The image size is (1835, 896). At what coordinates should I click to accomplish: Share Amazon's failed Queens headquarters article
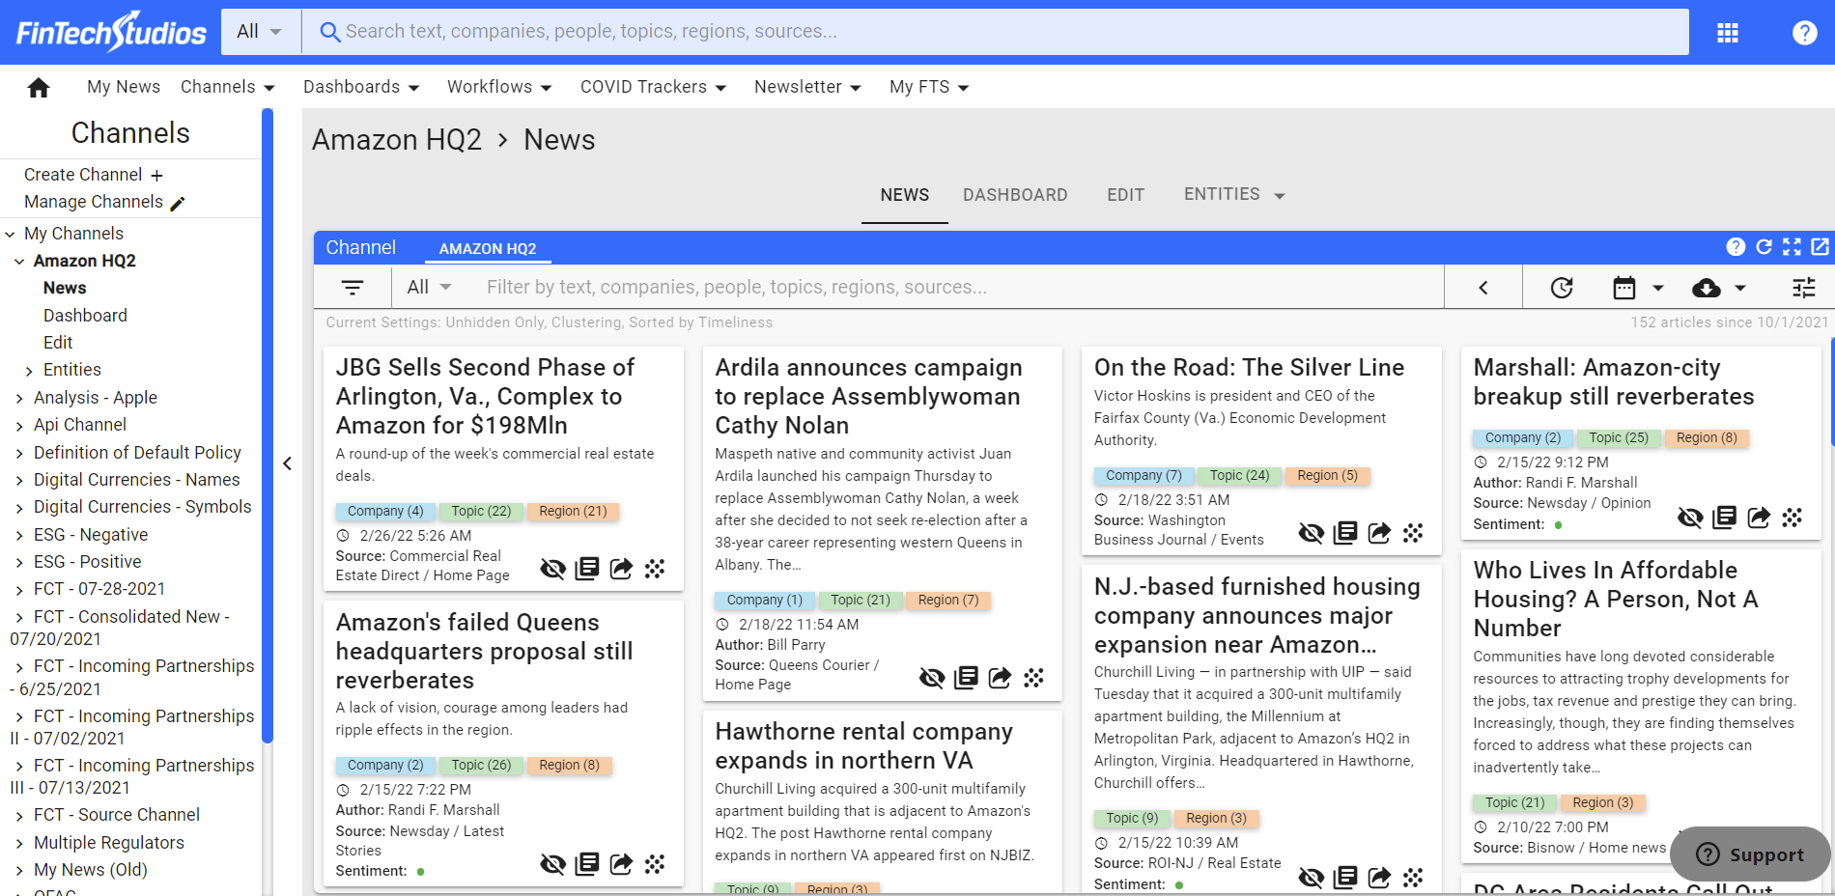coord(621,864)
